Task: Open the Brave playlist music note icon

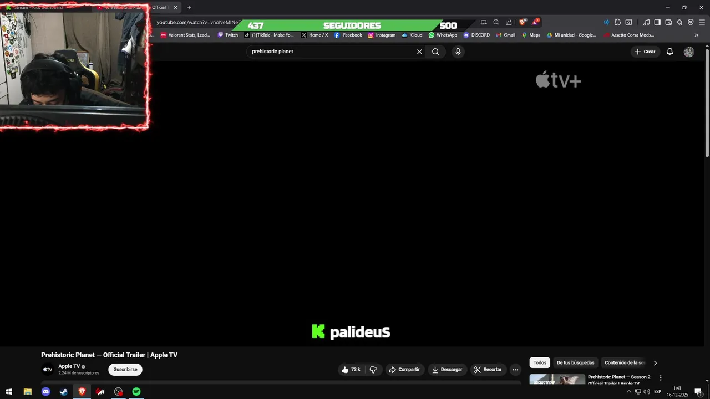Action: coord(646,22)
